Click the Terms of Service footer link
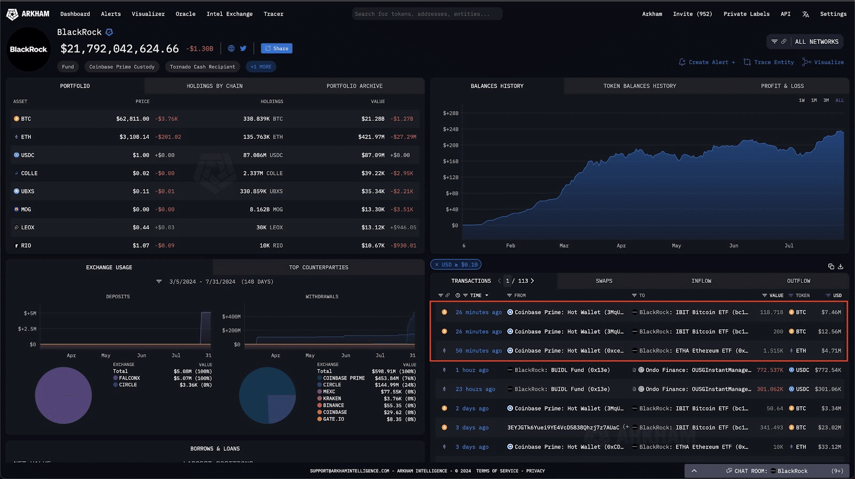The width and height of the screenshot is (855, 479). pyautogui.click(x=497, y=471)
